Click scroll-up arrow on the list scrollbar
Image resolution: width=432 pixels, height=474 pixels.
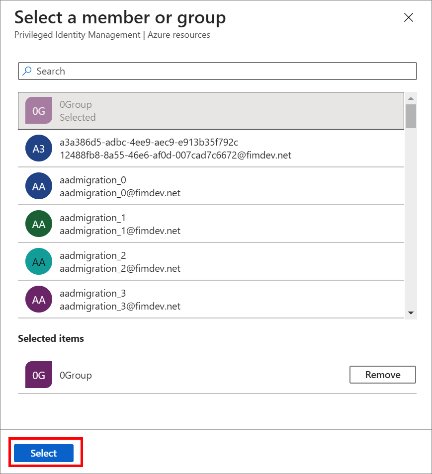412,98
